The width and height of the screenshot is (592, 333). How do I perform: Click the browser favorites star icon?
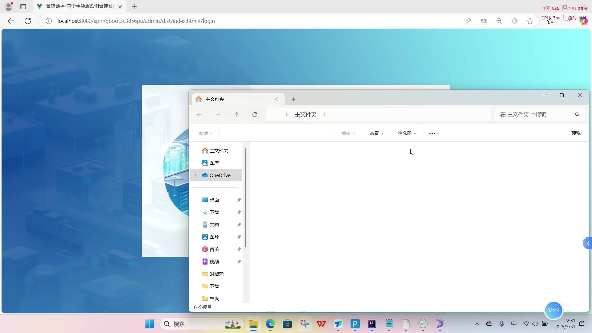point(530,21)
